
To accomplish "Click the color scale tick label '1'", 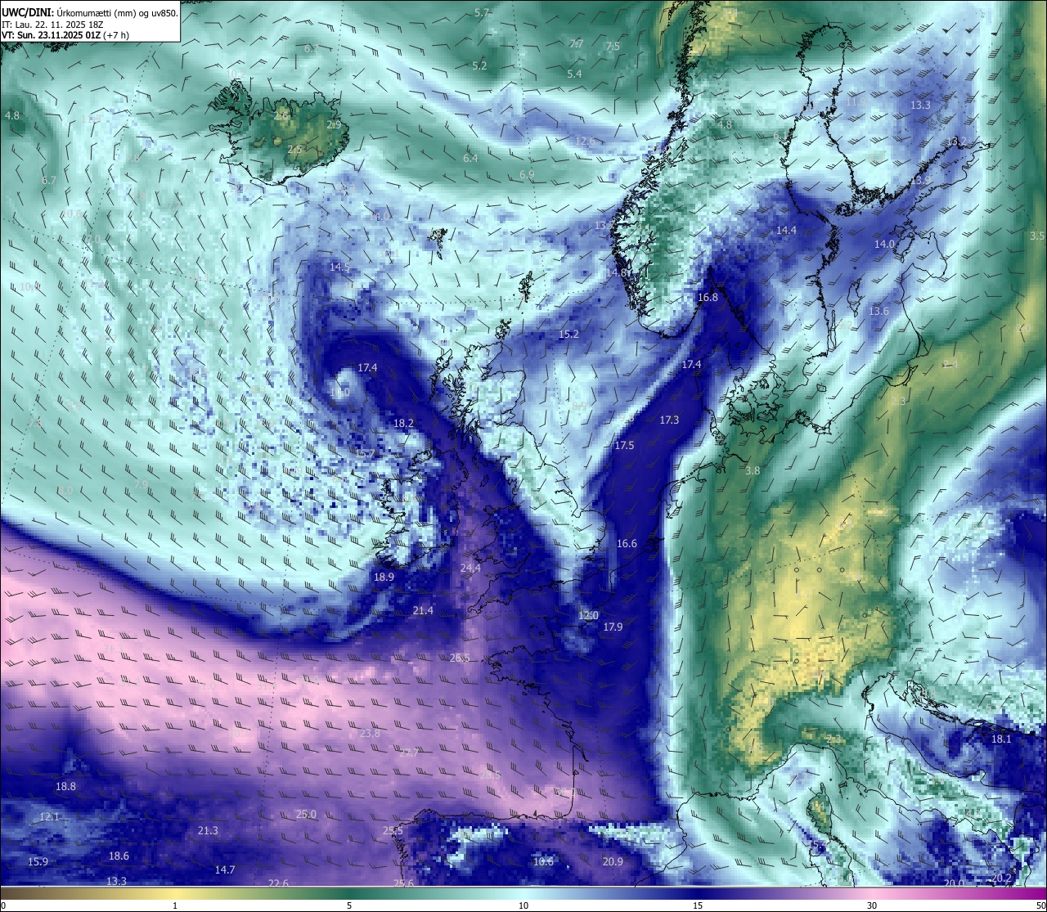I will click(x=175, y=905).
